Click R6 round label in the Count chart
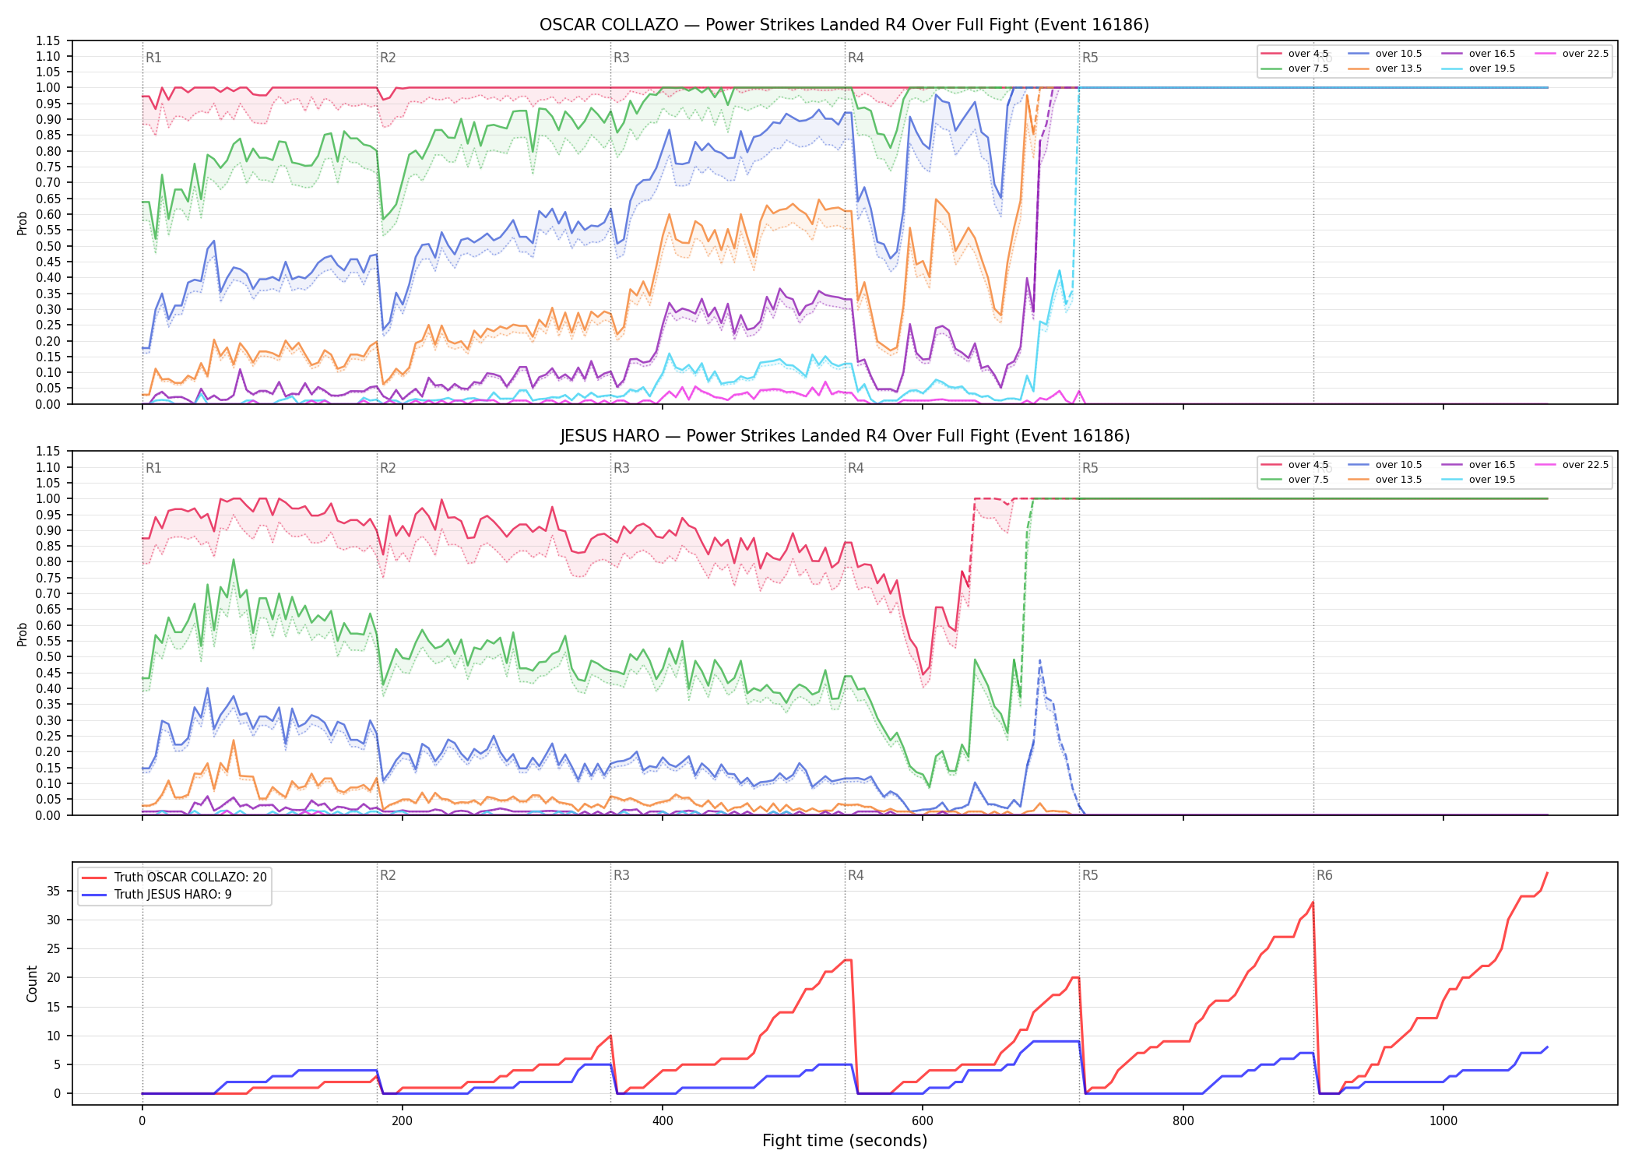The width and height of the screenshot is (1635, 1168). (1324, 875)
